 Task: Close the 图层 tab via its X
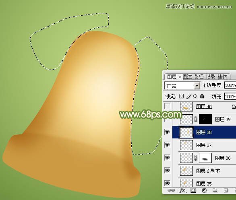180,77
